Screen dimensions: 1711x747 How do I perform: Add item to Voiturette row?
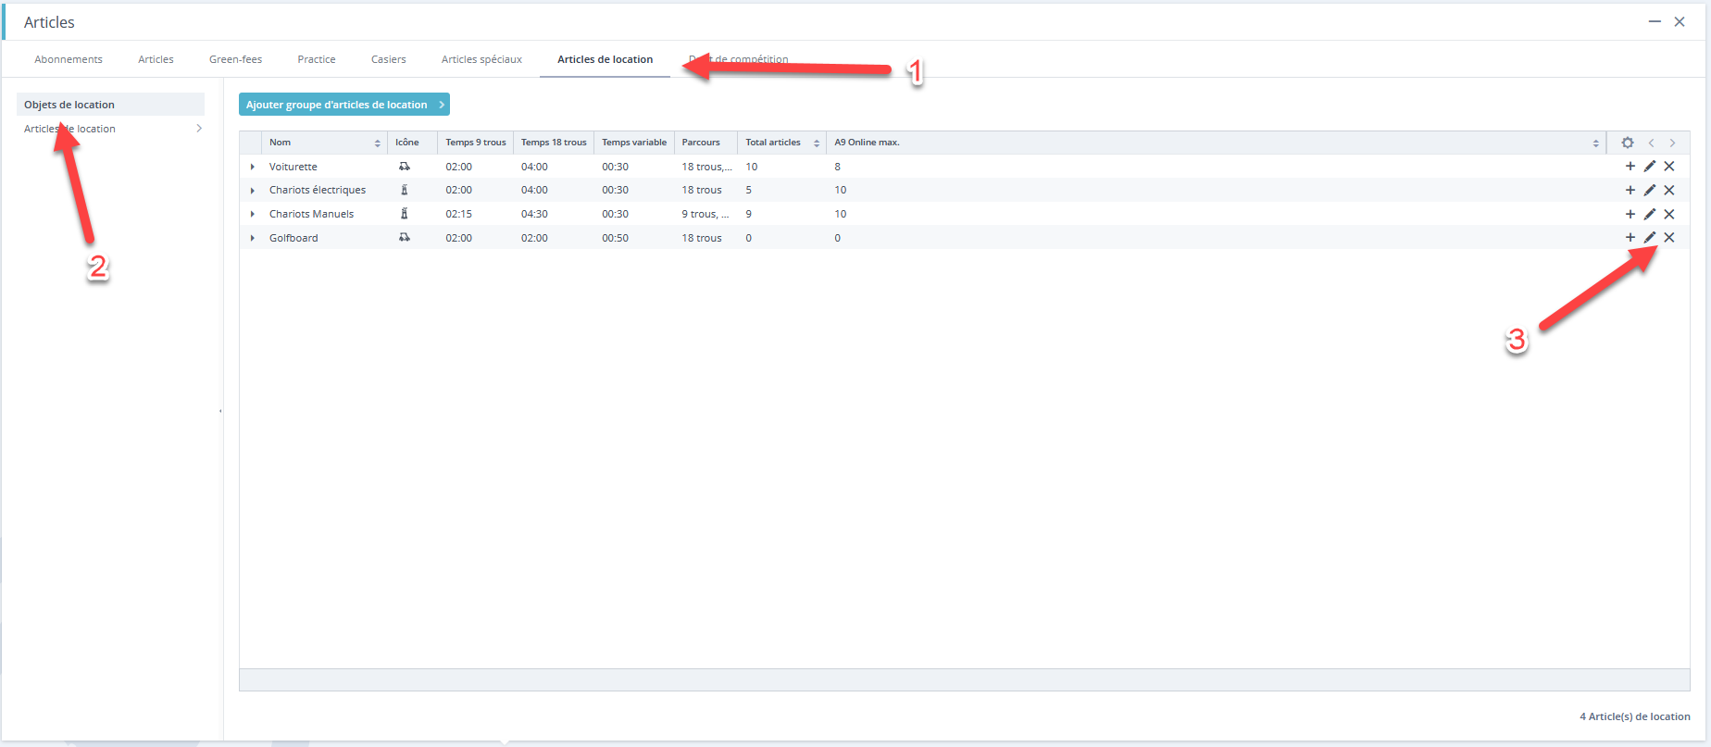click(1630, 167)
